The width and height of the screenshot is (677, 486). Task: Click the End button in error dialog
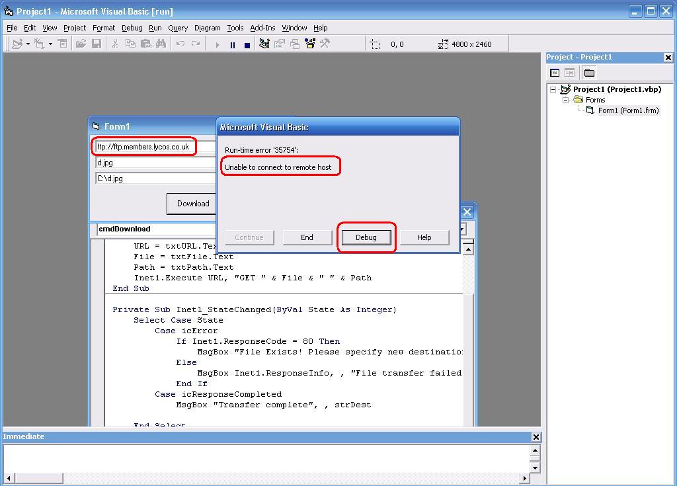(307, 237)
